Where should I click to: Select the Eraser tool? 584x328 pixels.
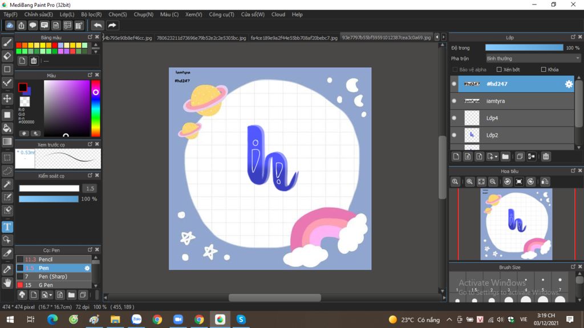7,56
